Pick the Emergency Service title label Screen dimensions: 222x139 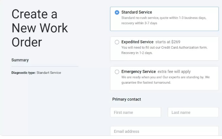[139, 72]
